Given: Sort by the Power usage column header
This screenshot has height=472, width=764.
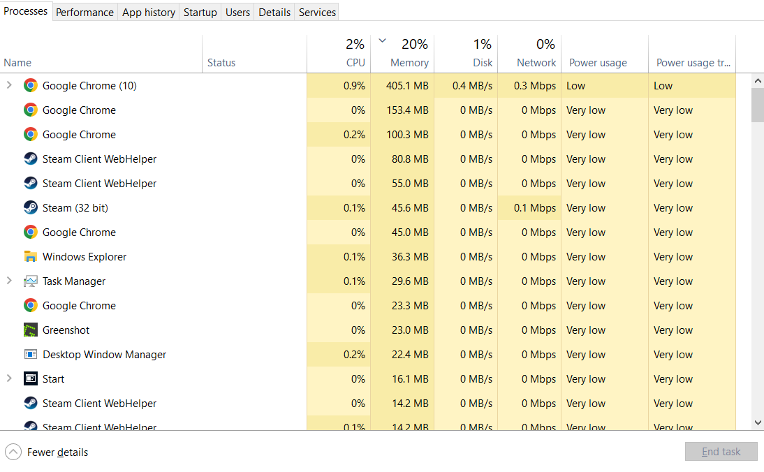Looking at the screenshot, I should (605, 54).
